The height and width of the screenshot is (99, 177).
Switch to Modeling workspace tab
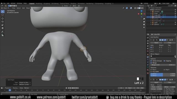point(39,4)
